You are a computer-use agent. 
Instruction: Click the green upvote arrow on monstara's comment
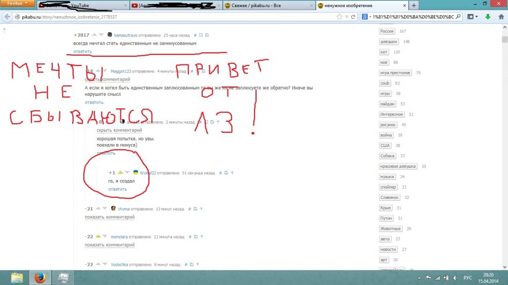99,236
